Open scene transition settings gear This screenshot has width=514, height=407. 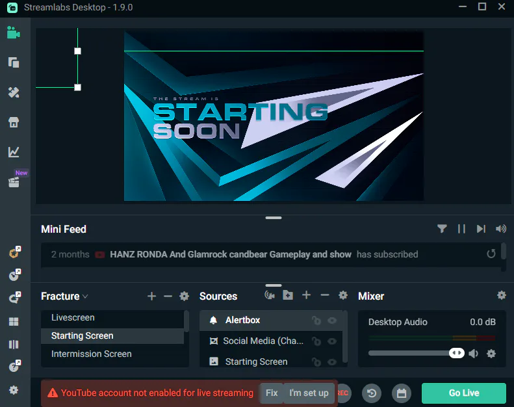pos(185,296)
